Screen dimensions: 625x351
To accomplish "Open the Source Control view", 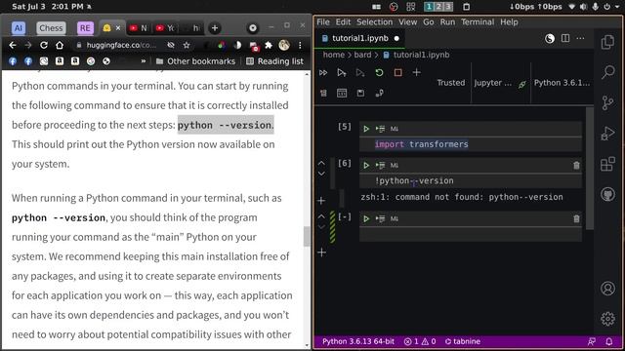I will (x=607, y=102).
